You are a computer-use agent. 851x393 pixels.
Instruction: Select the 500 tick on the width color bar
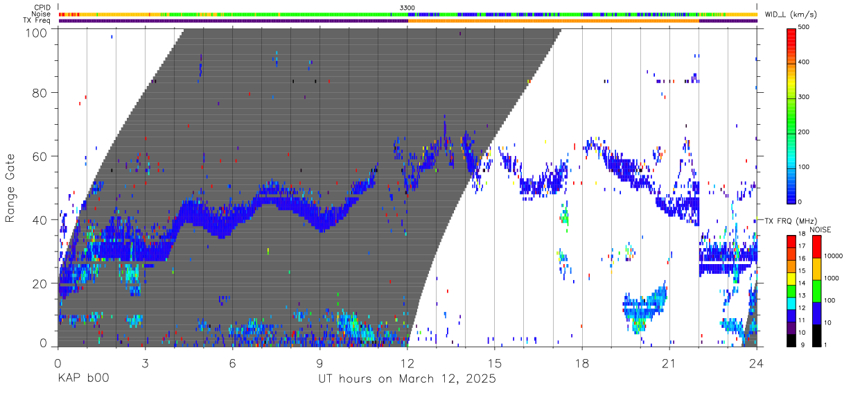[x=805, y=28]
